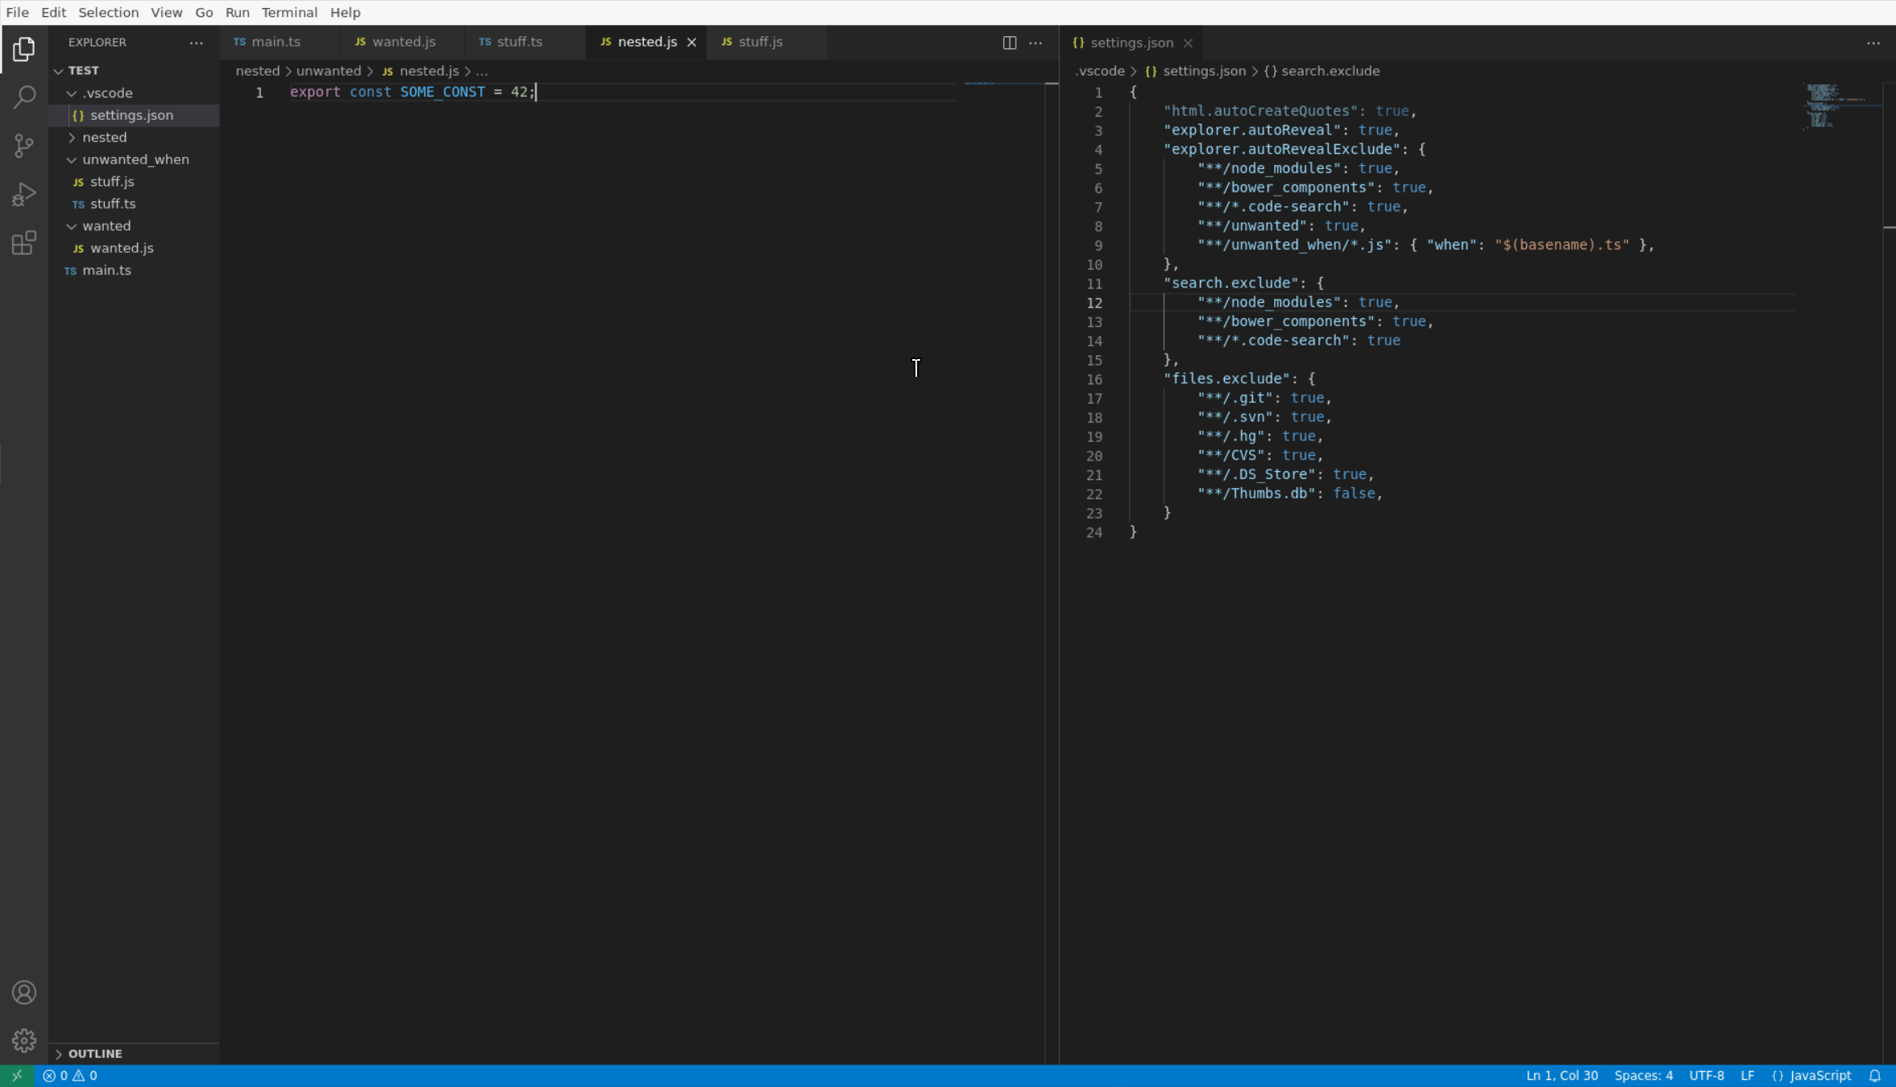Click the remote window indicator icon
This screenshot has height=1087, width=1896.
tap(17, 1076)
